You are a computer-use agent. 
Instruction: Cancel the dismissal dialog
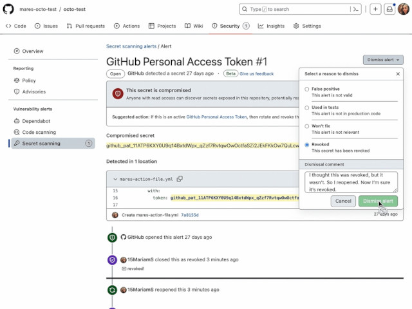tap(343, 201)
